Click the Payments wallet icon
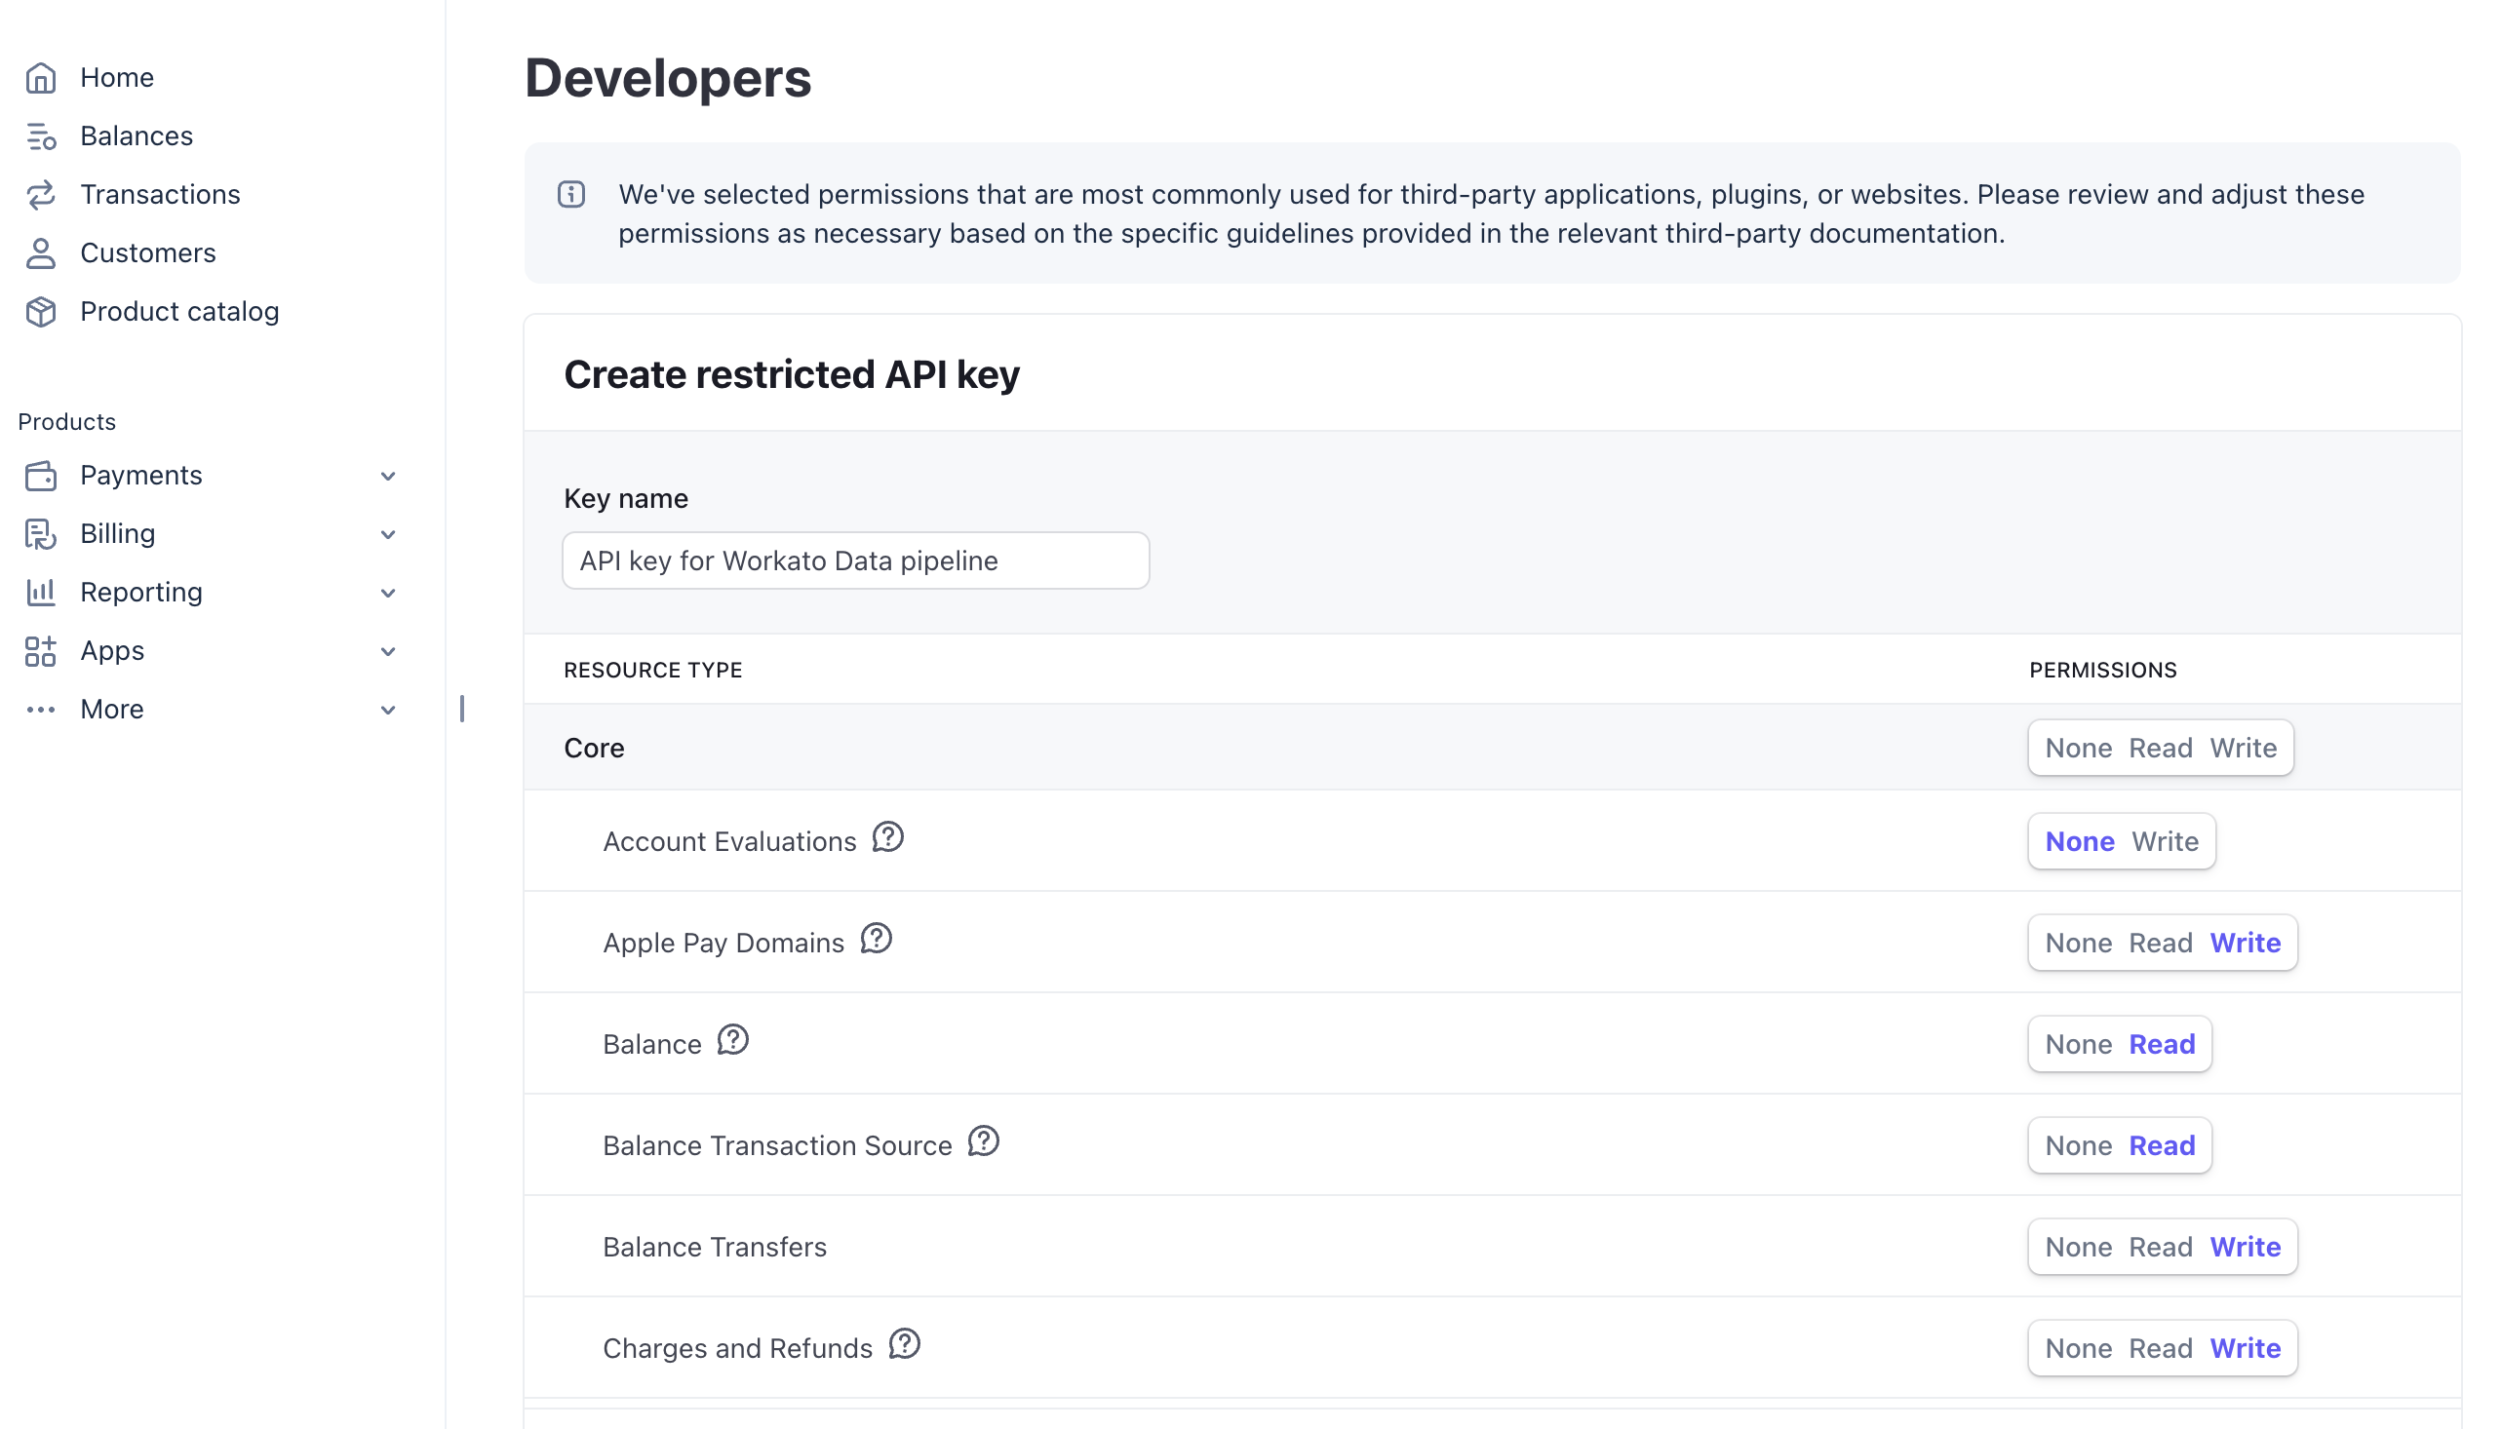This screenshot has height=1429, width=2502. (40, 475)
